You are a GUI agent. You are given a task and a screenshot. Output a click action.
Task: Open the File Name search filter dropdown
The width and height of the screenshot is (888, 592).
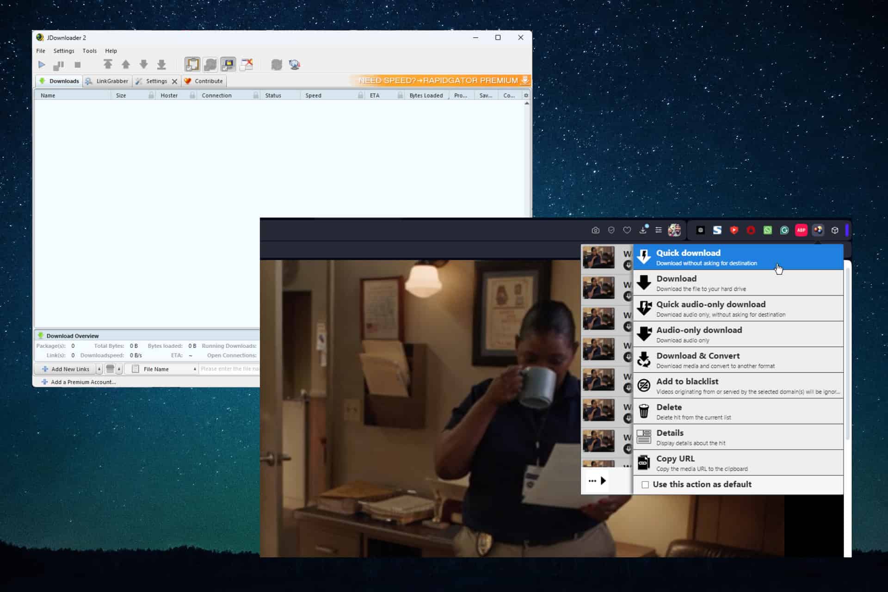click(x=162, y=369)
